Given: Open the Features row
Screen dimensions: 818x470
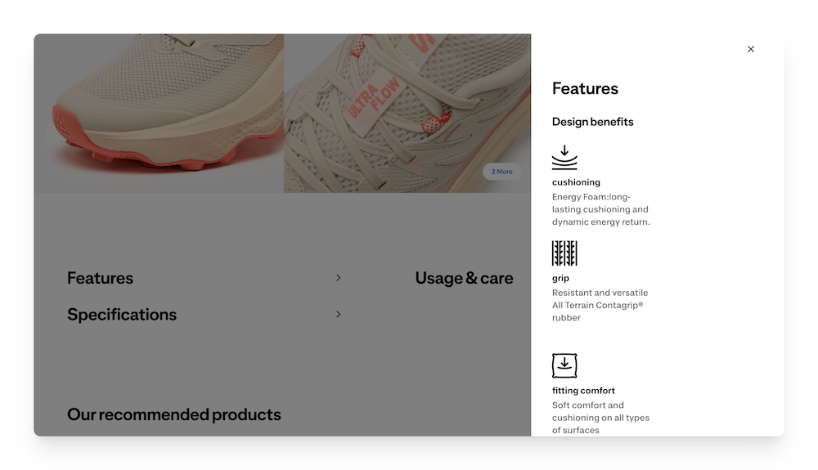Looking at the screenshot, I should (x=204, y=278).
